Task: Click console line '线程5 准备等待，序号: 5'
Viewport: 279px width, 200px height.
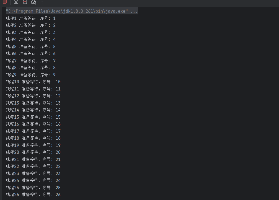Action: coord(31,46)
